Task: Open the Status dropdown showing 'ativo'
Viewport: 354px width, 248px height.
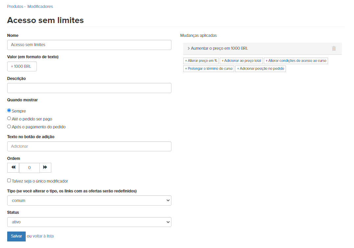Action: tap(89, 222)
